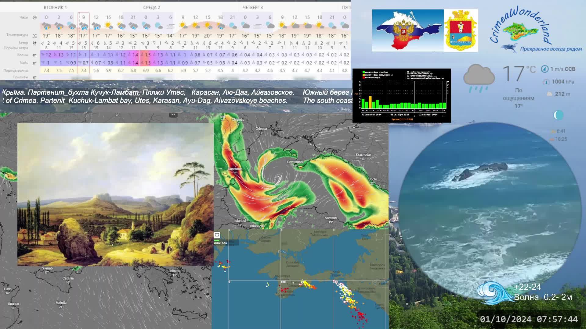Click the blue wave icon near Волна text
Image resolution: width=586 pixels, height=329 pixels.
coord(494,292)
